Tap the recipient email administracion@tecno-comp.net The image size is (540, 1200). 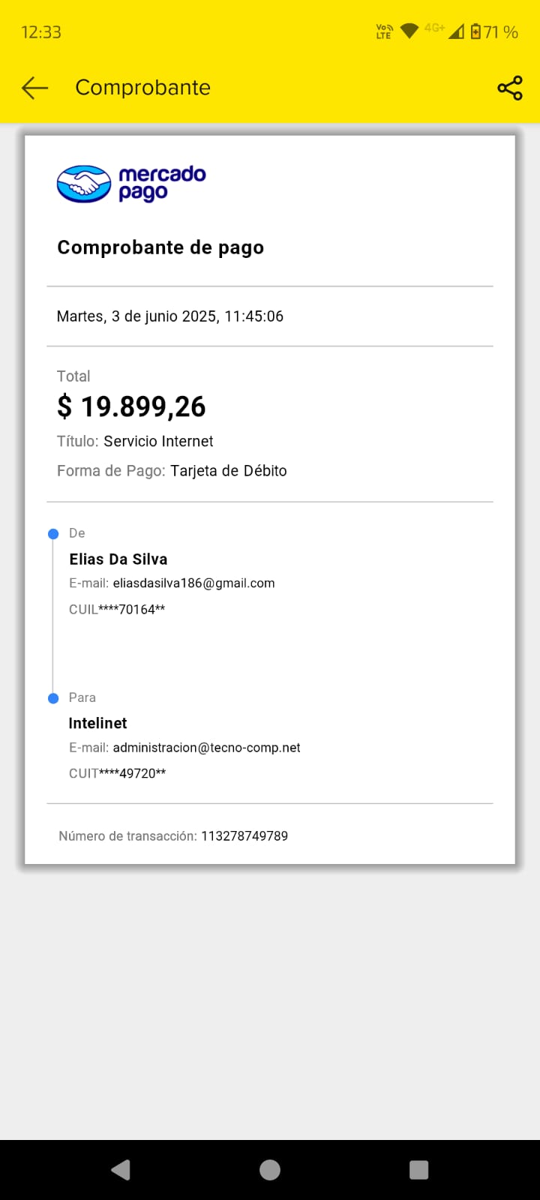(x=206, y=748)
